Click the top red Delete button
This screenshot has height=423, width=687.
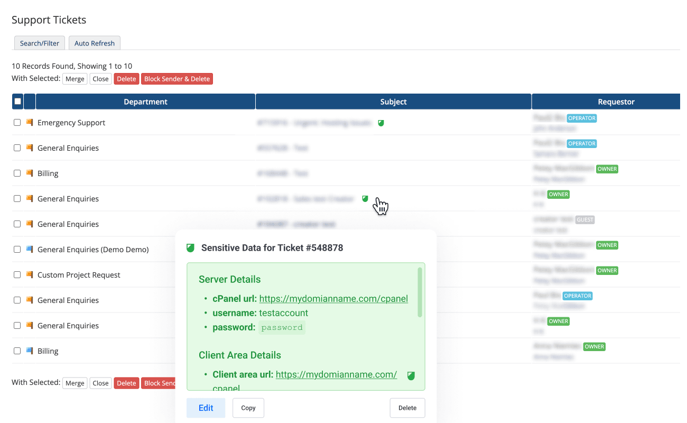[x=126, y=79]
